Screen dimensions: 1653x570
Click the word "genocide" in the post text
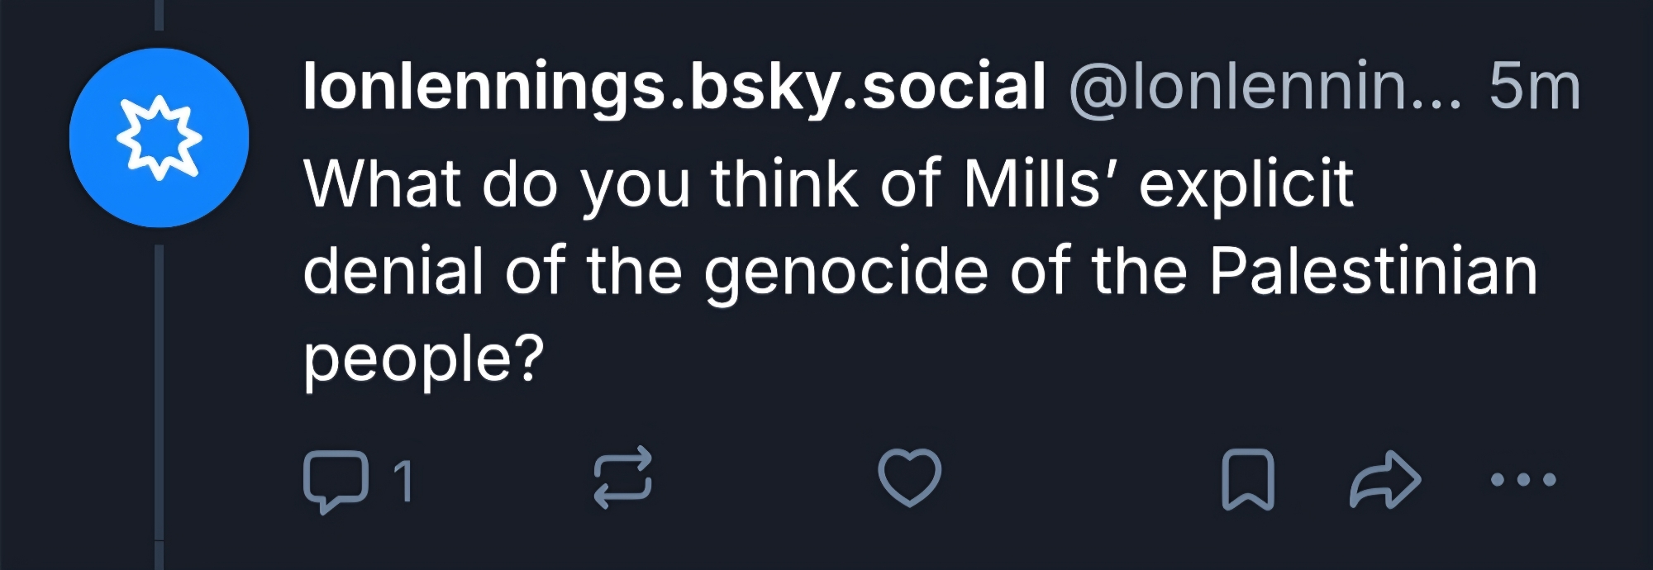846,272
